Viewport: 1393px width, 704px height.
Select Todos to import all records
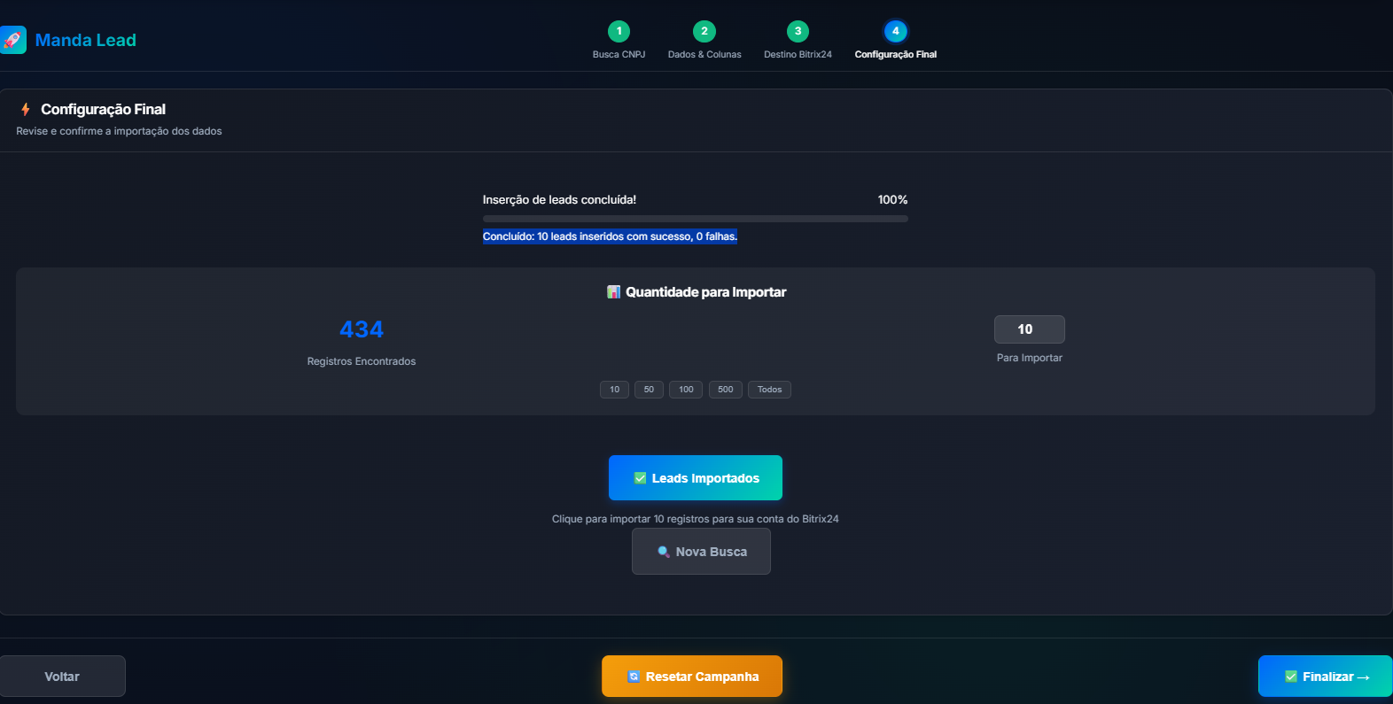coord(769,390)
